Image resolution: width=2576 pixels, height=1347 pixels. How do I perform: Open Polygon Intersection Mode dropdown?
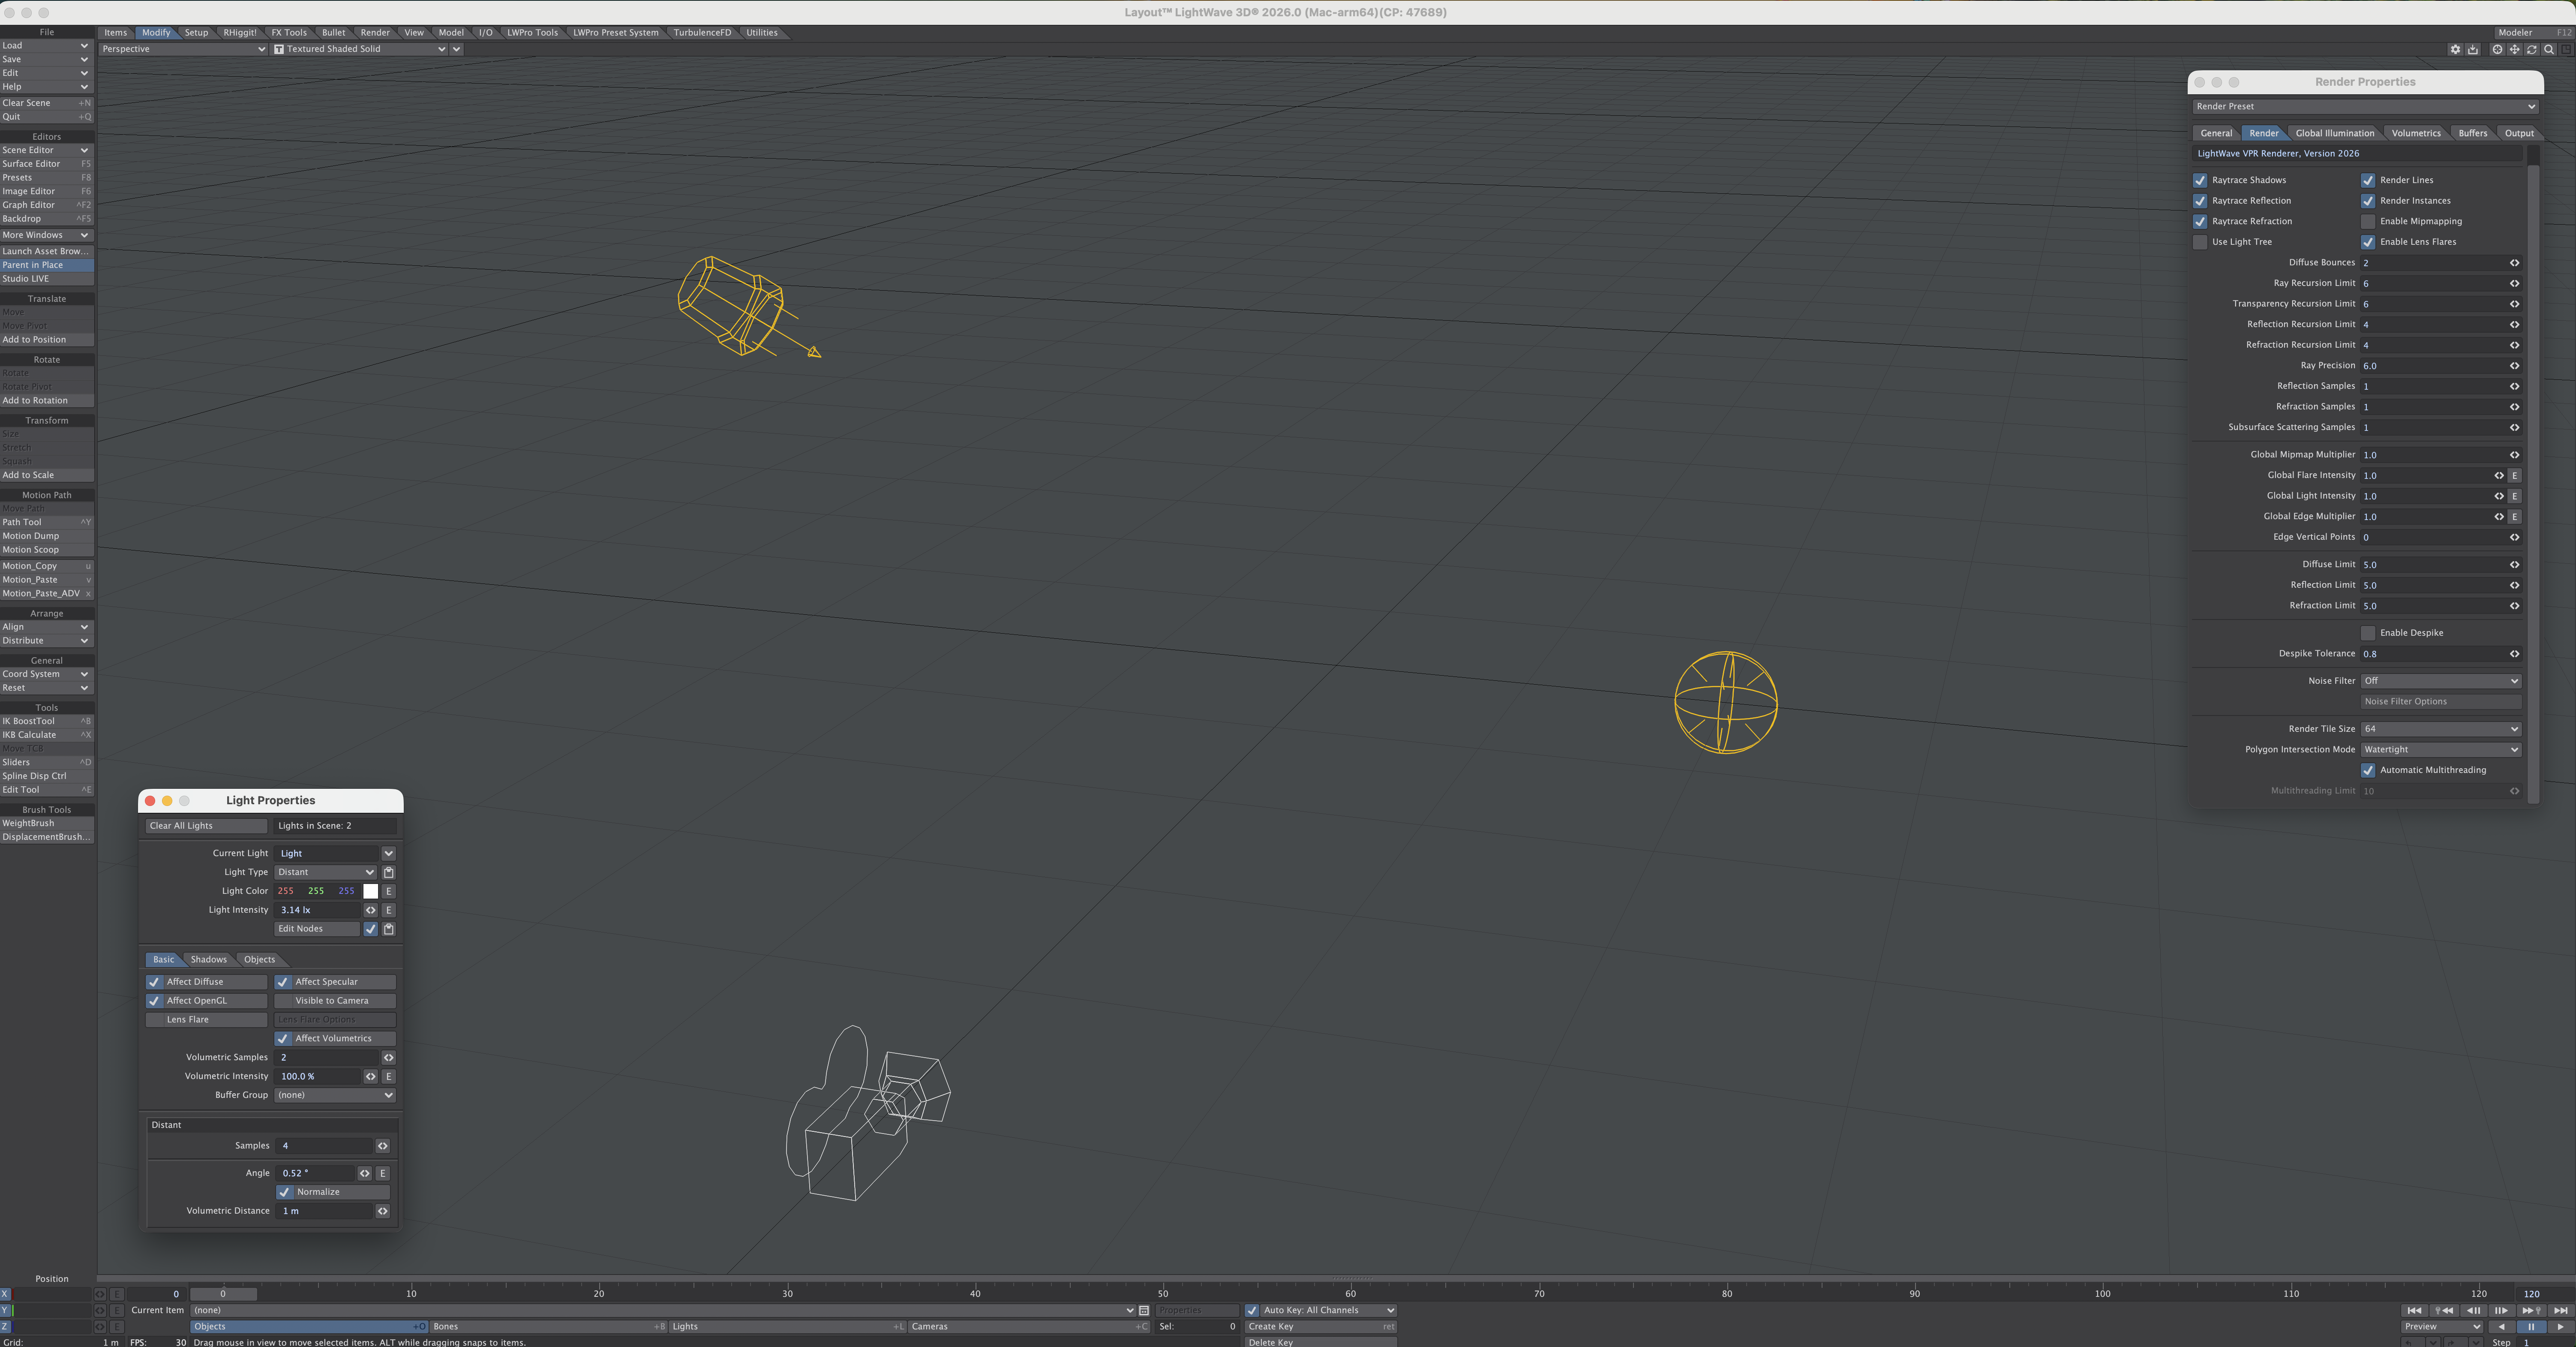pos(2440,750)
